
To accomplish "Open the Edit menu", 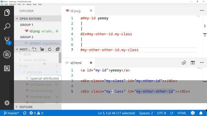I will (6, 4).
